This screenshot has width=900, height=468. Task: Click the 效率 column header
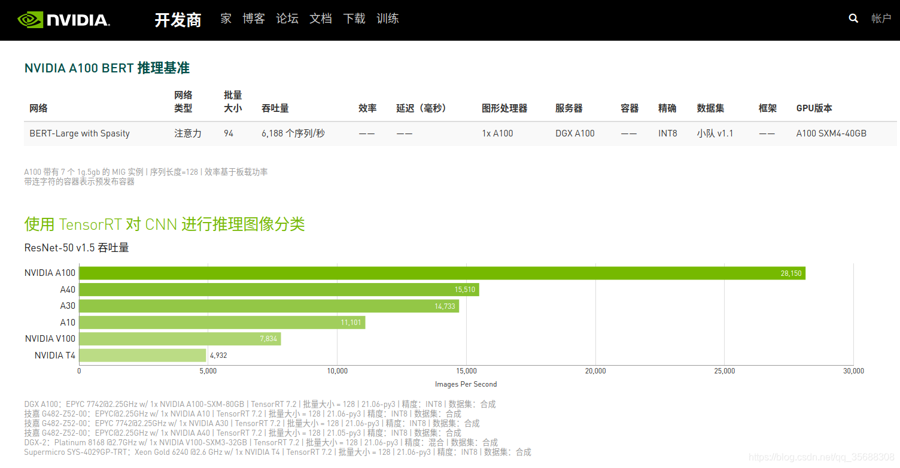click(367, 108)
